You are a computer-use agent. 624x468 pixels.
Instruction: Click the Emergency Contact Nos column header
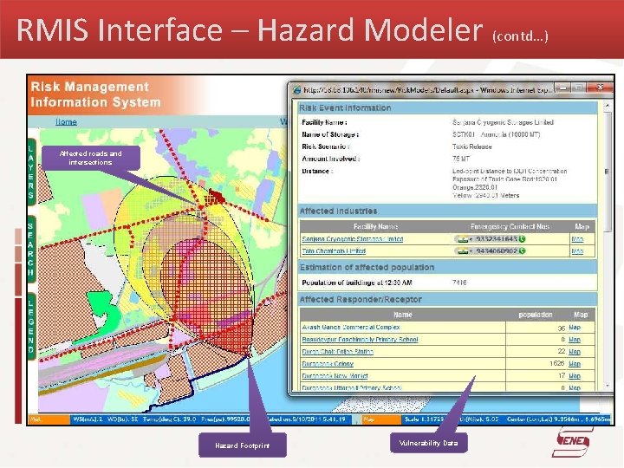[510, 226]
